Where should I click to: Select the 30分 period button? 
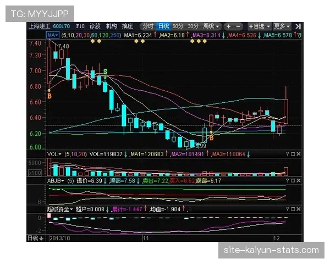click(x=193, y=26)
